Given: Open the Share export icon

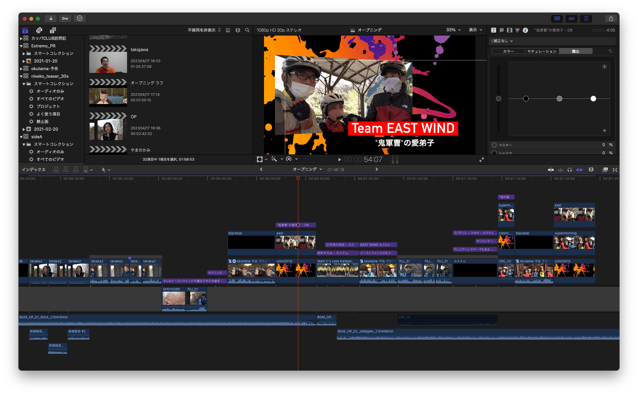Looking at the screenshot, I should (611, 18).
